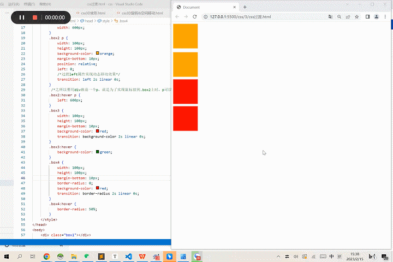The image size is (393, 262).
Task: Click the recording timer 00:00:00
Action: click(55, 17)
